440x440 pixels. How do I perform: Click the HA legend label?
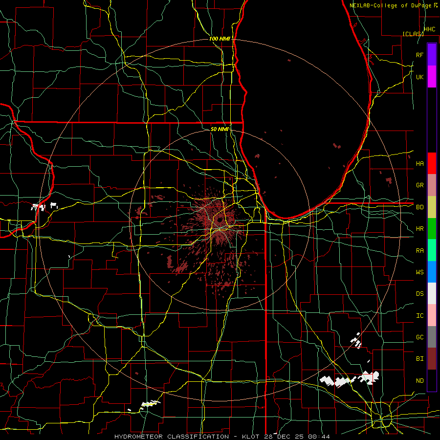point(419,163)
